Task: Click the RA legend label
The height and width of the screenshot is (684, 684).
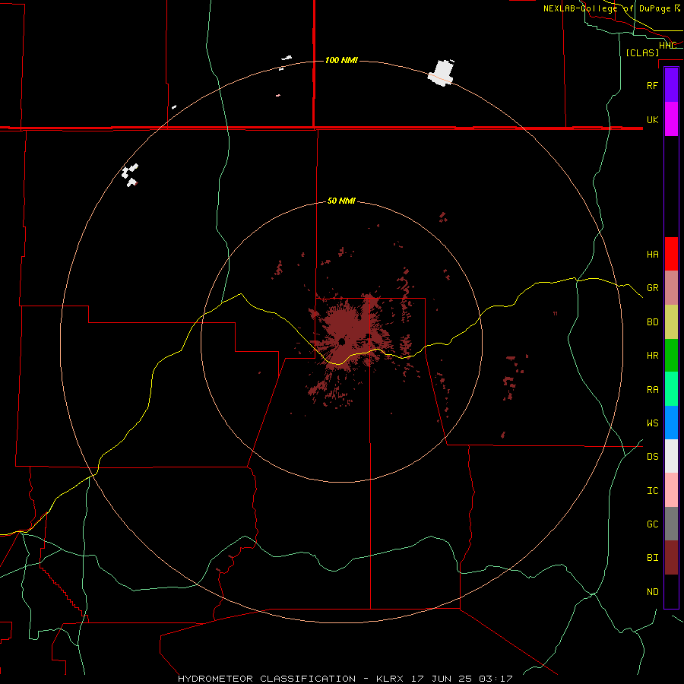Action: [x=652, y=390]
